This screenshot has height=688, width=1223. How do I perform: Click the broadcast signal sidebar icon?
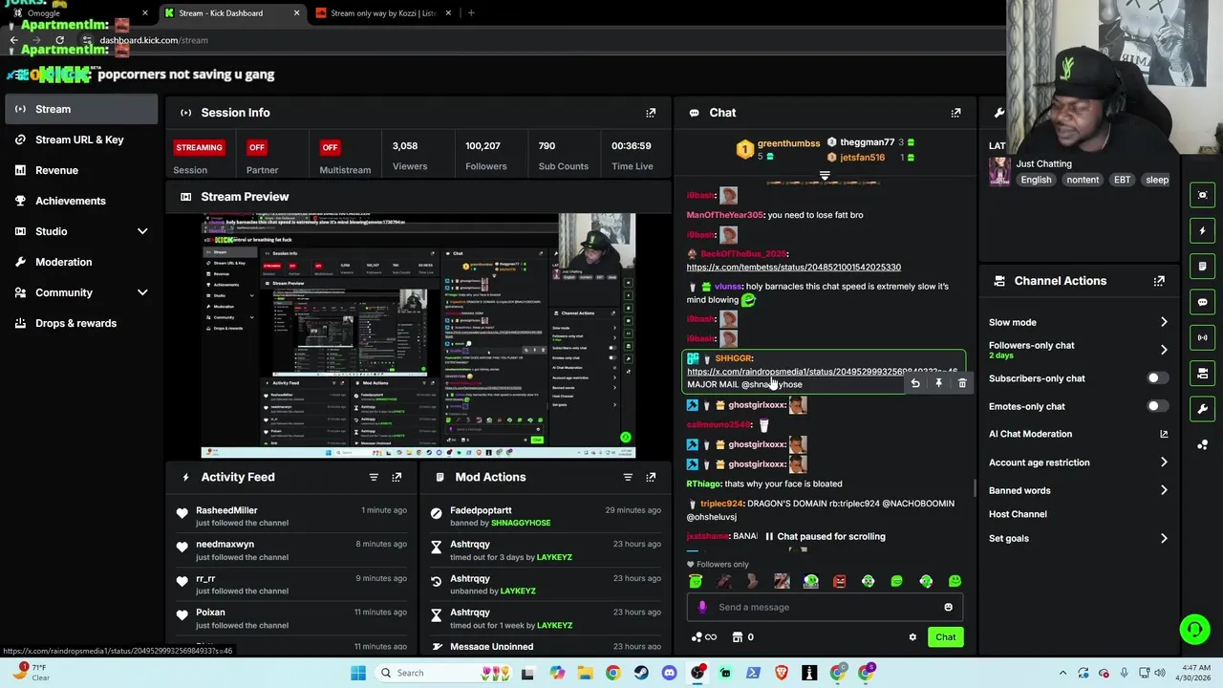point(1202,337)
